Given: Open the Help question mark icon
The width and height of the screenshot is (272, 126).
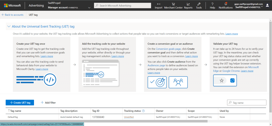Looking at the screenshot, I should [212, 4].
